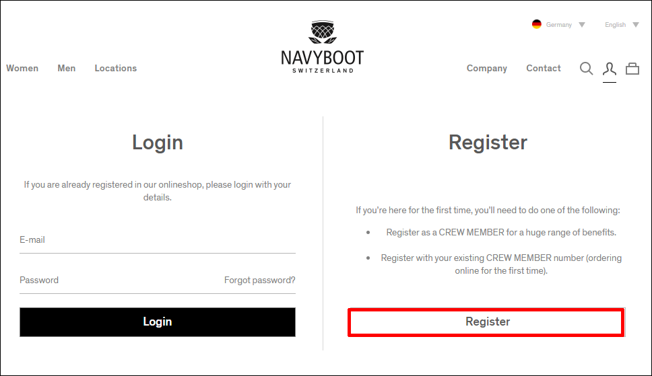This screenshot has height=376, width=652.
Task: Click the Register heading
Action: pos(488,143)
